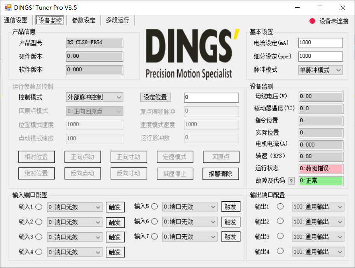Click the 触发 button for 输入7

231,237
